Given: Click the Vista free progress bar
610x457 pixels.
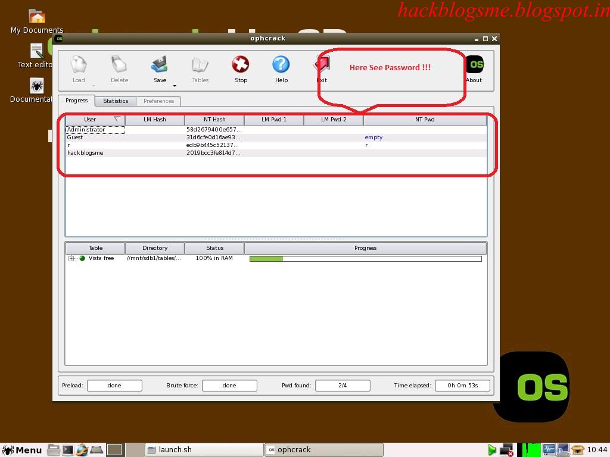Looking at the screenshot, I should click(x=366, y=259).
